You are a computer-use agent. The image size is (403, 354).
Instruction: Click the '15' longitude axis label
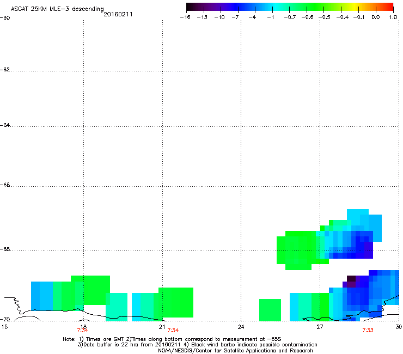click(x=4, y=327)
